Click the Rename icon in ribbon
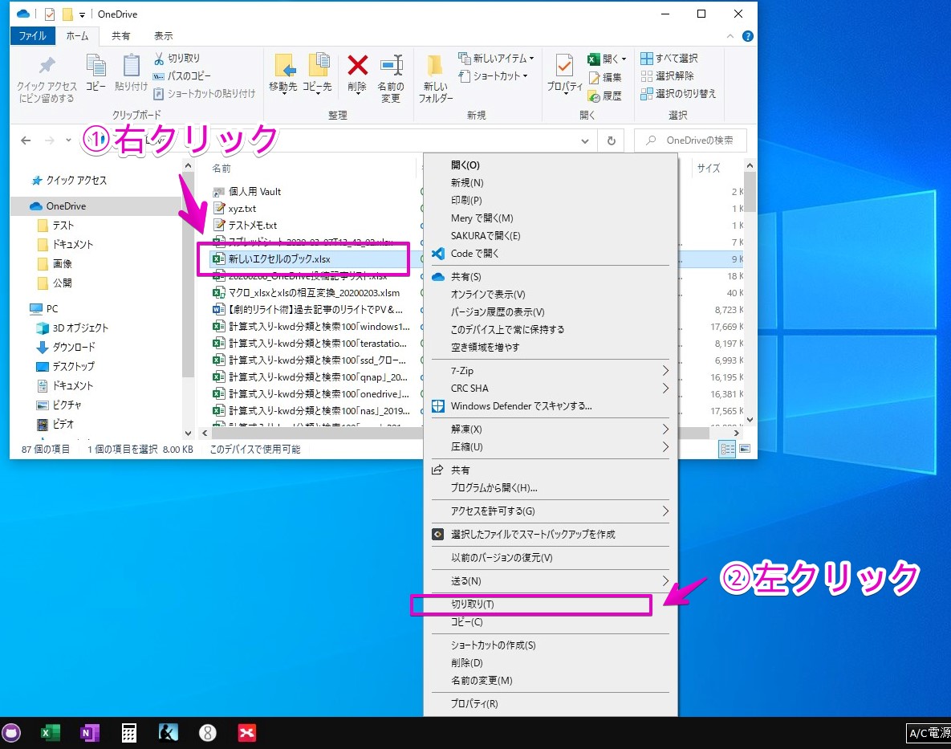 pos(391,66)
